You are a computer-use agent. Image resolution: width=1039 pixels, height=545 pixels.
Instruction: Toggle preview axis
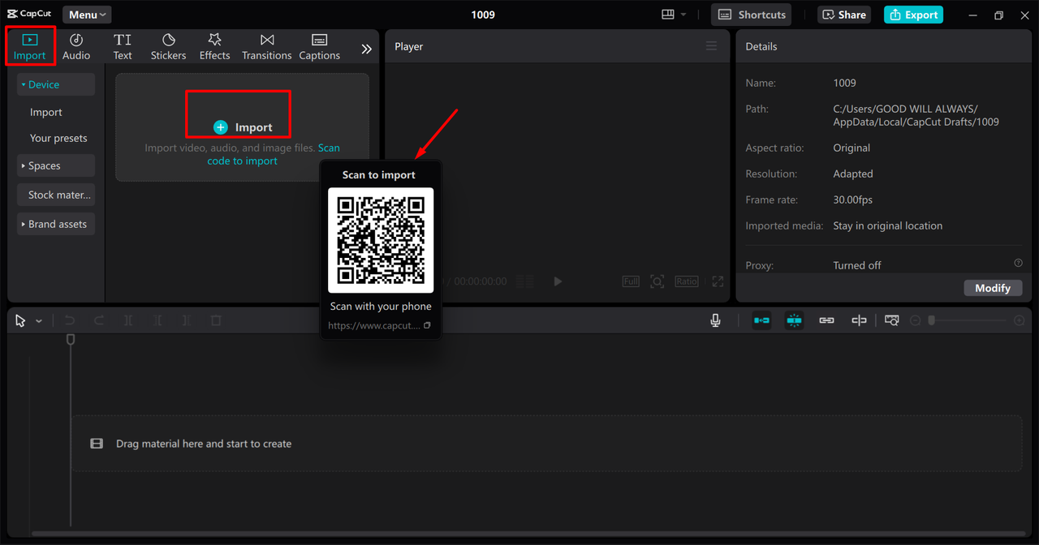[x=859, y=321]
